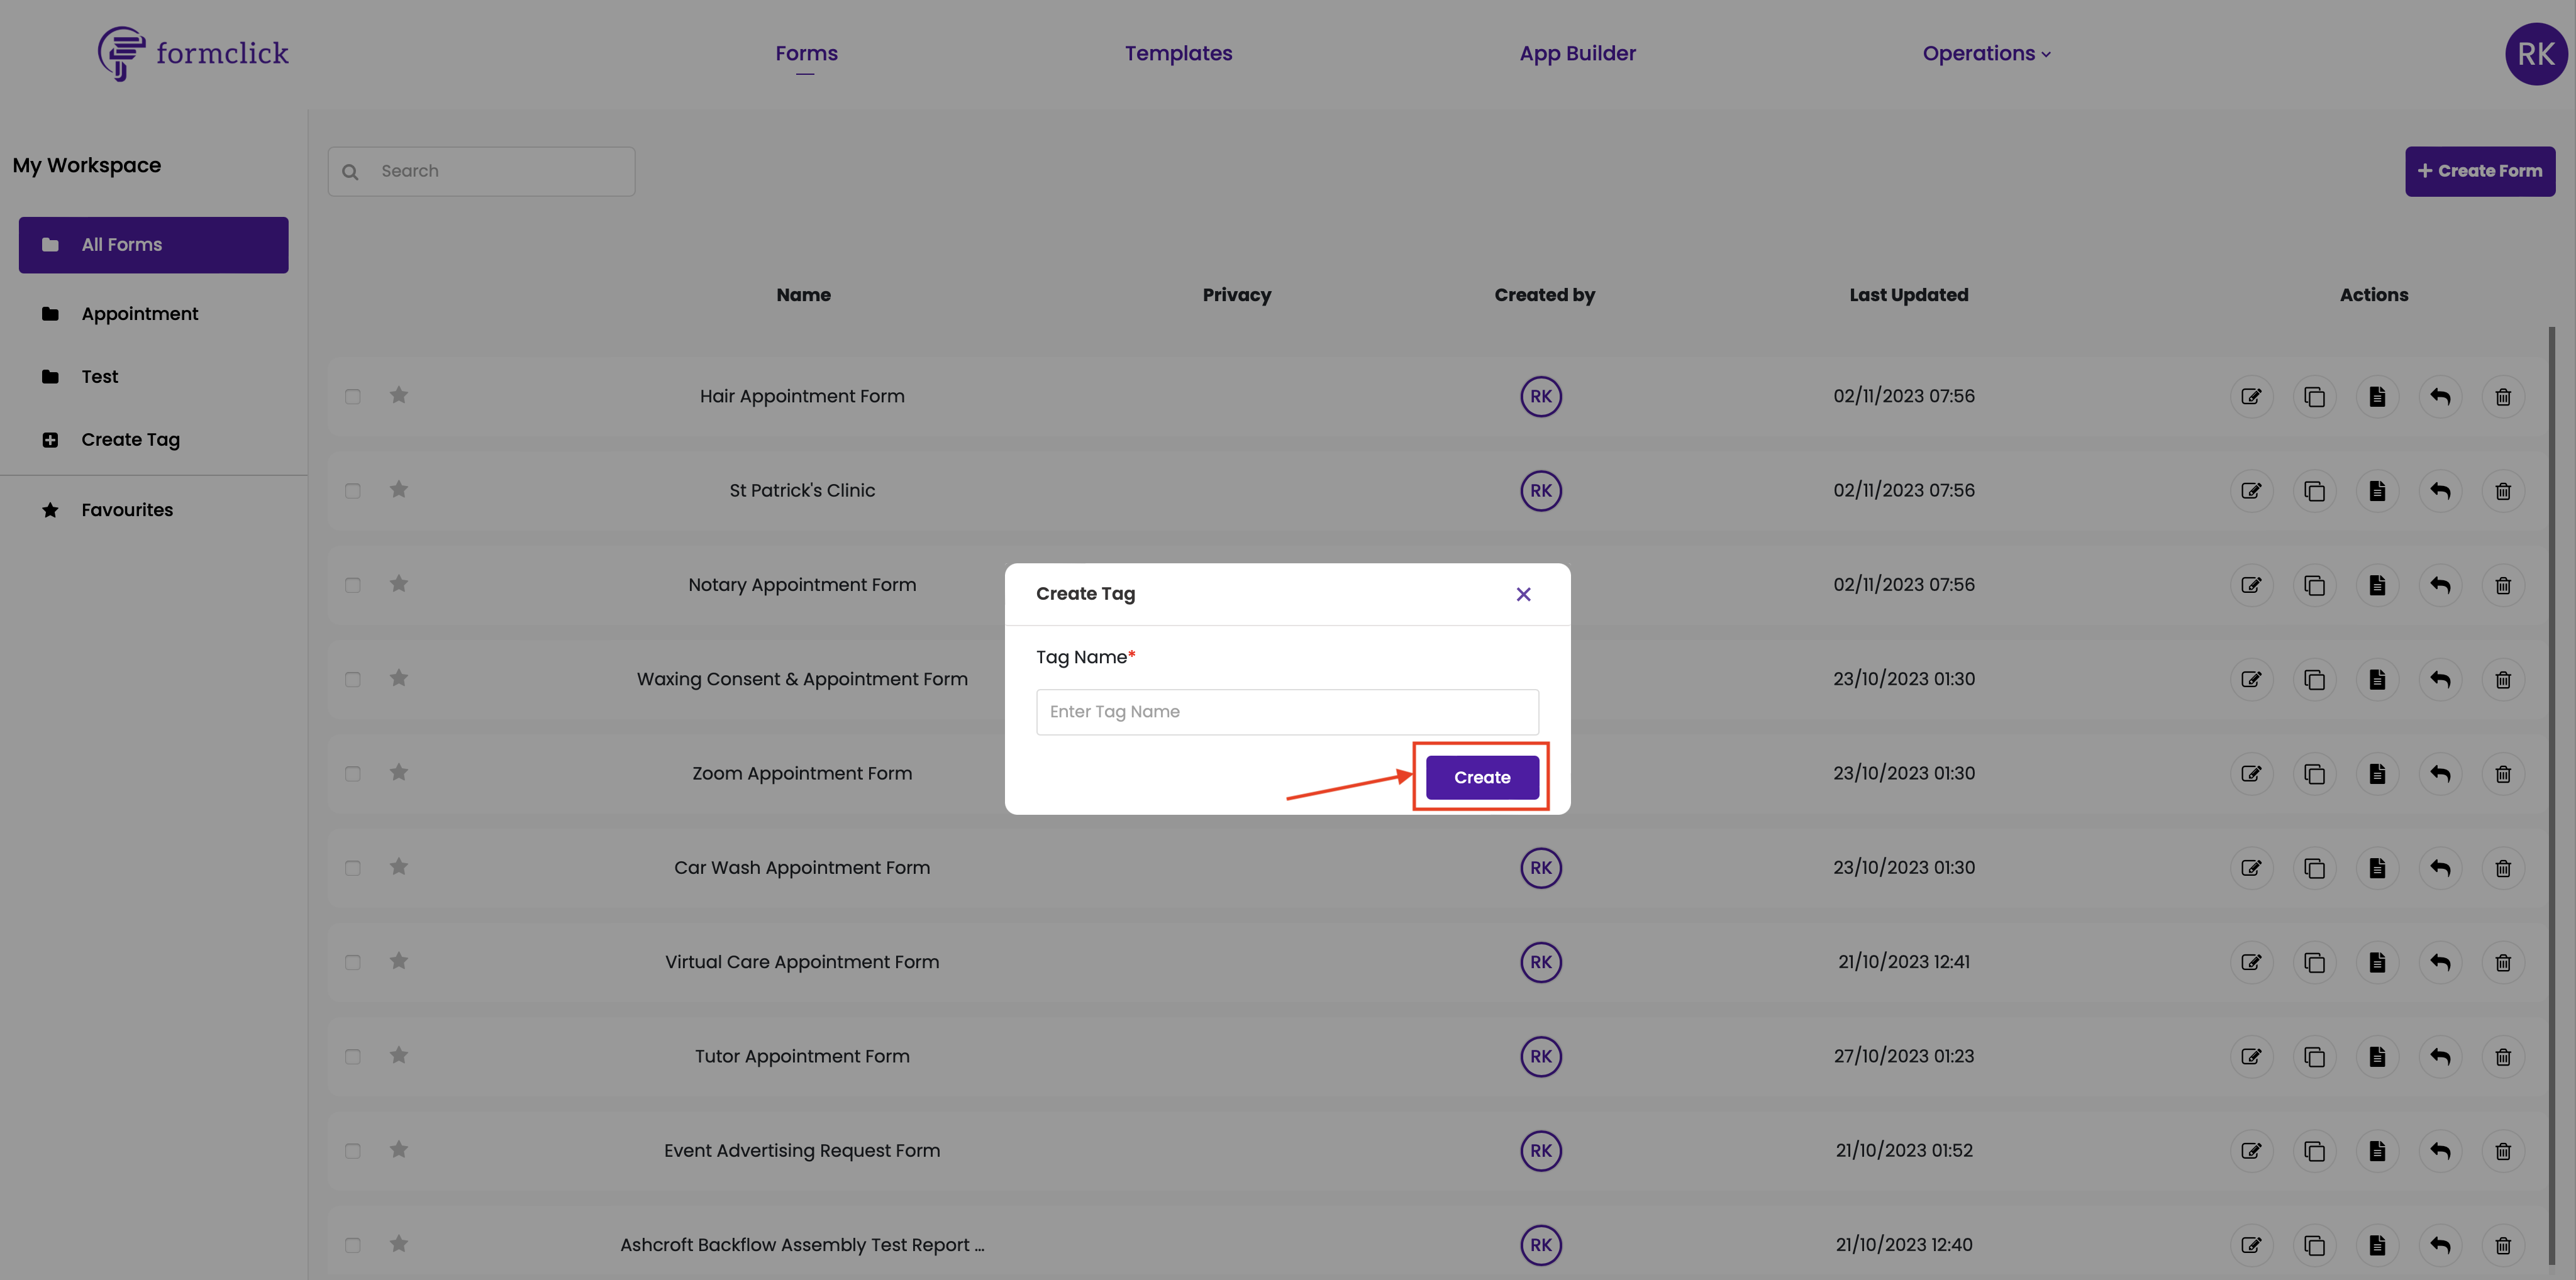
Task: Tick Event Advertising Request Form checkbox
Action: tap(353, 1151)
